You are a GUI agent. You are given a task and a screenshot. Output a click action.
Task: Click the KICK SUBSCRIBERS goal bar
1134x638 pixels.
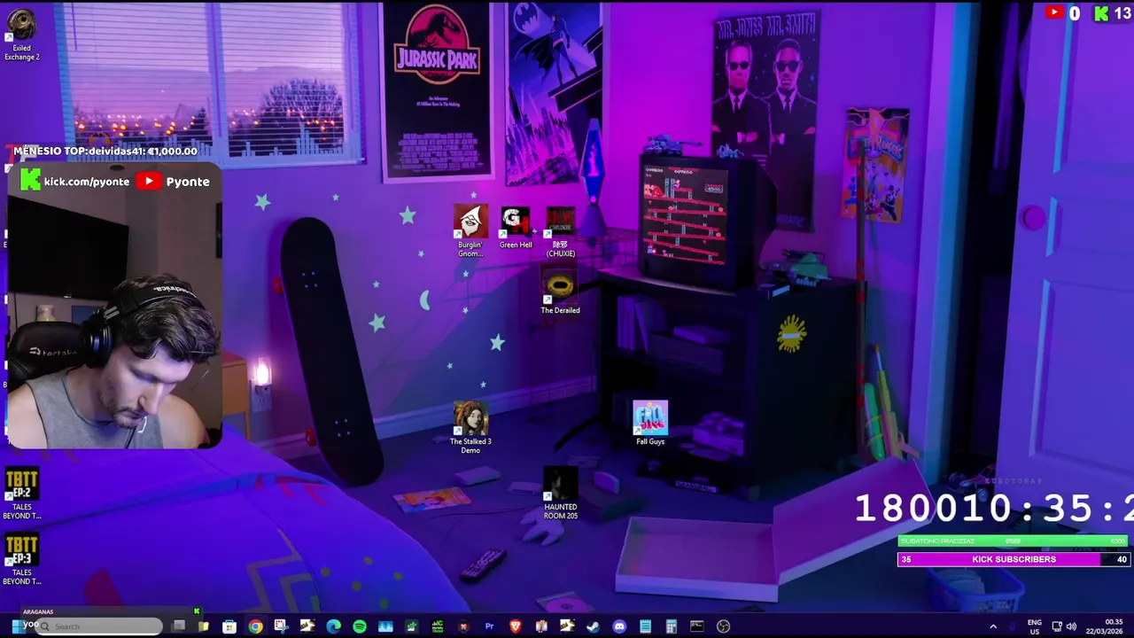click(x=1014, y=559)
